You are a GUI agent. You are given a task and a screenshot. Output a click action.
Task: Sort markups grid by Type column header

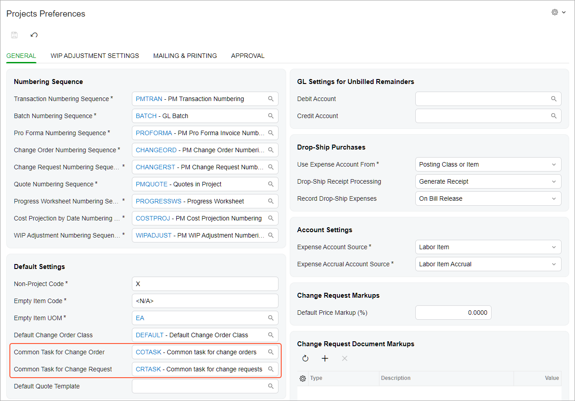pos(344,378)
